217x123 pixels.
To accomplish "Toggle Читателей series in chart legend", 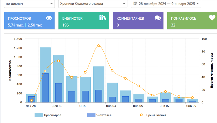I will coord(104,115).
